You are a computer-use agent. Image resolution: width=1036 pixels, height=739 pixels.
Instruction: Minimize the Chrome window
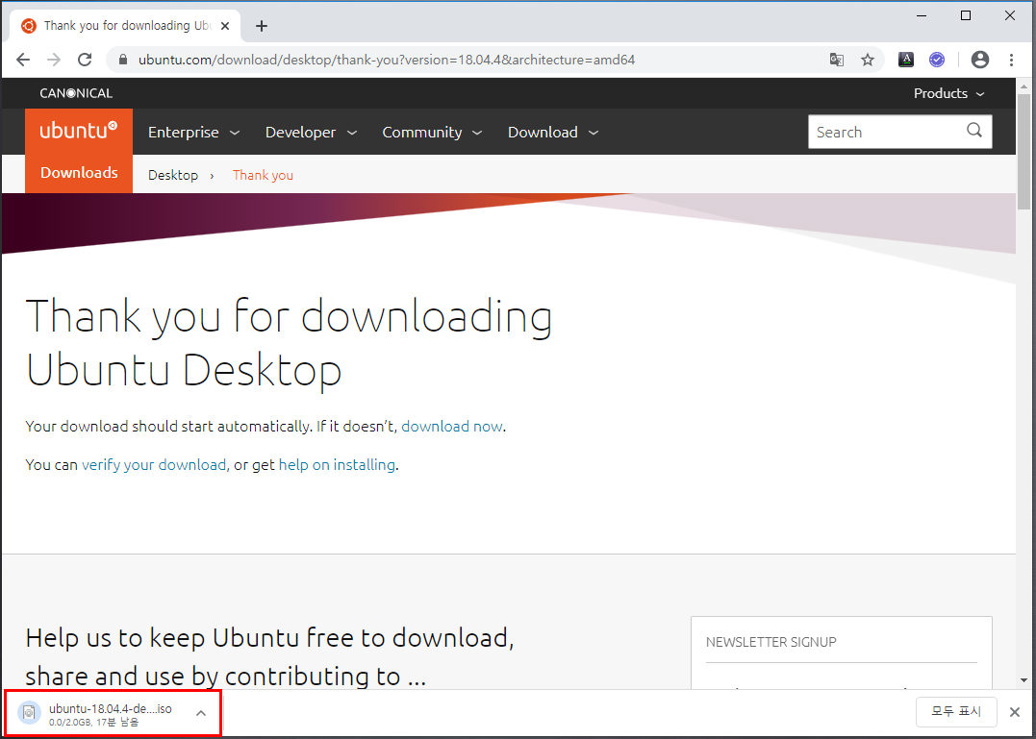tap(922, 15)
